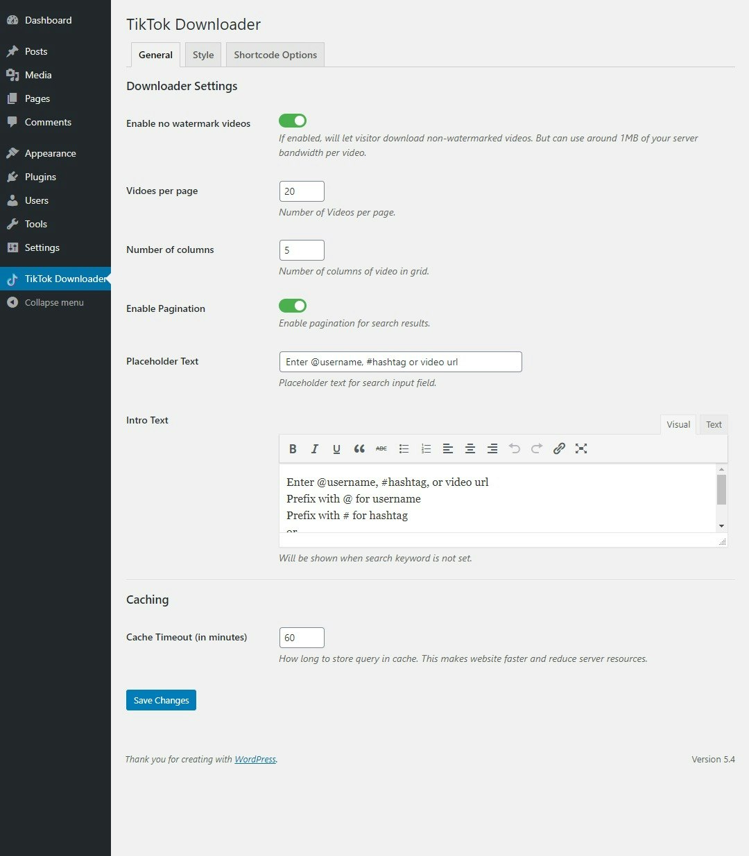Open Users in sidebar menu
Viewport: 749px width, 856px height.
point(55,200)
